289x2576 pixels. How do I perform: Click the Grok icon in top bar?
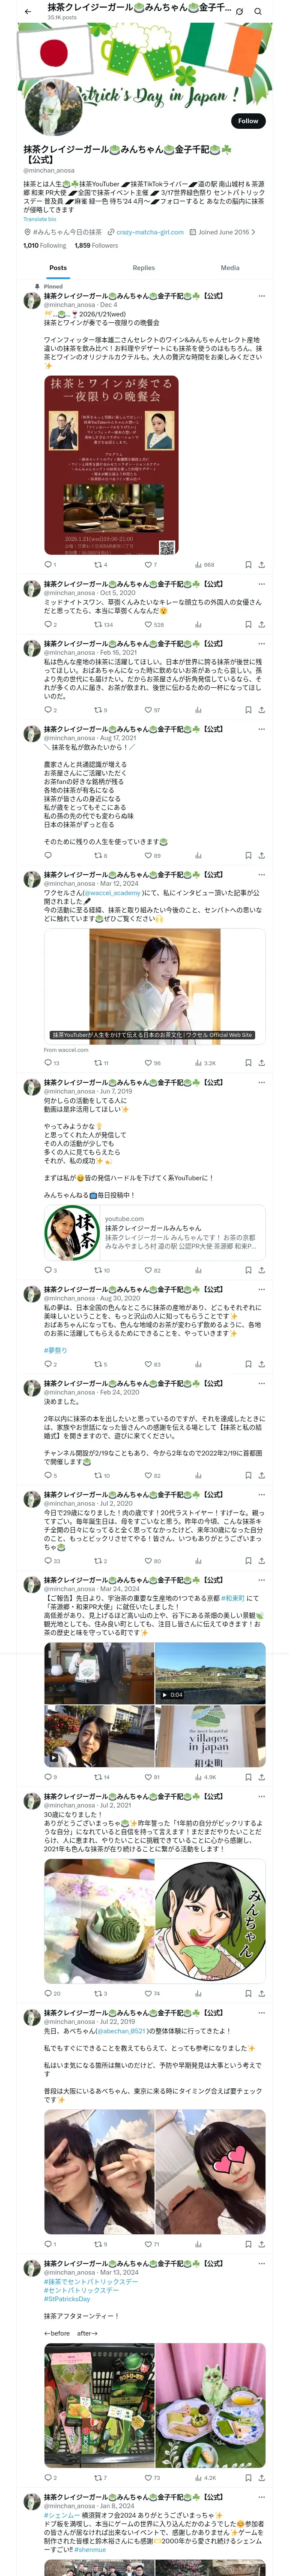click(x=239, y=11)
